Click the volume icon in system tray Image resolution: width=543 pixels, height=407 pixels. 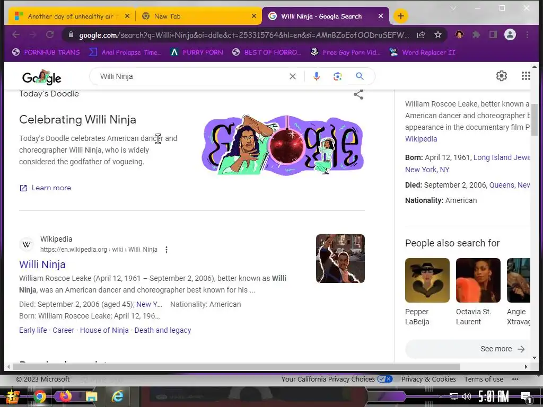(x=467, y=396)
